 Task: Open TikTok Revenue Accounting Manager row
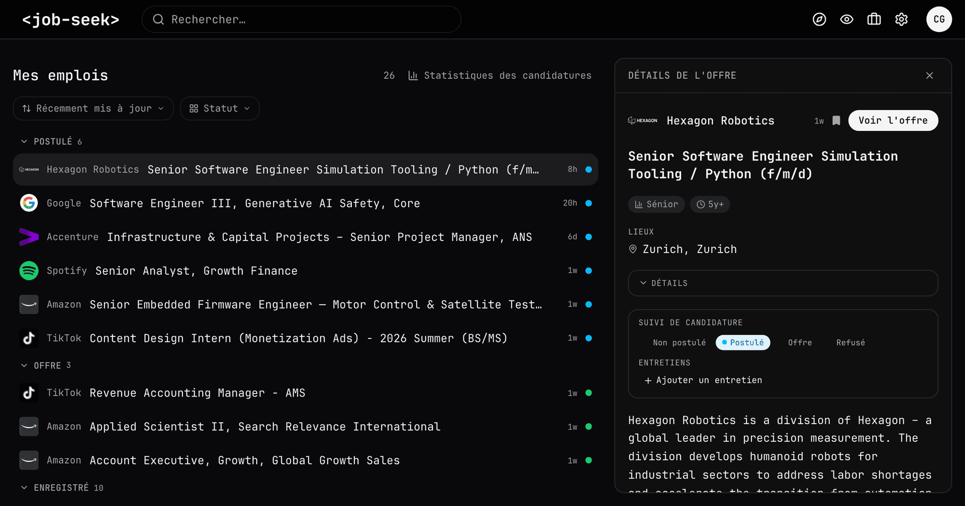[x=306, y=393]
